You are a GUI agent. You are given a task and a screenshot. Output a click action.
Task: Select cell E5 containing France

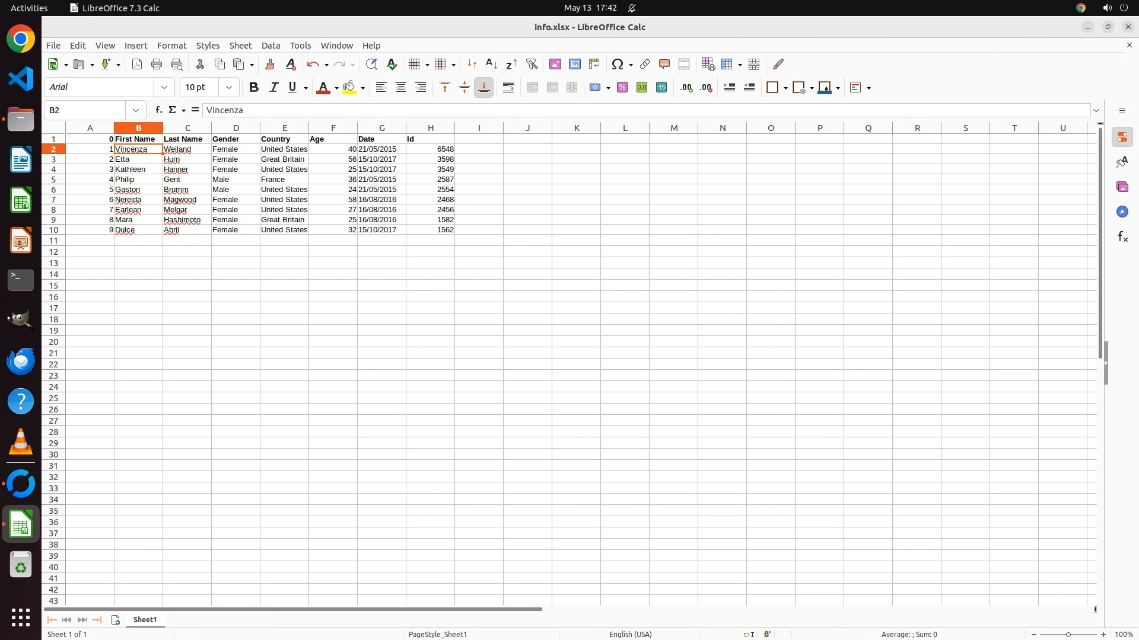284,180
